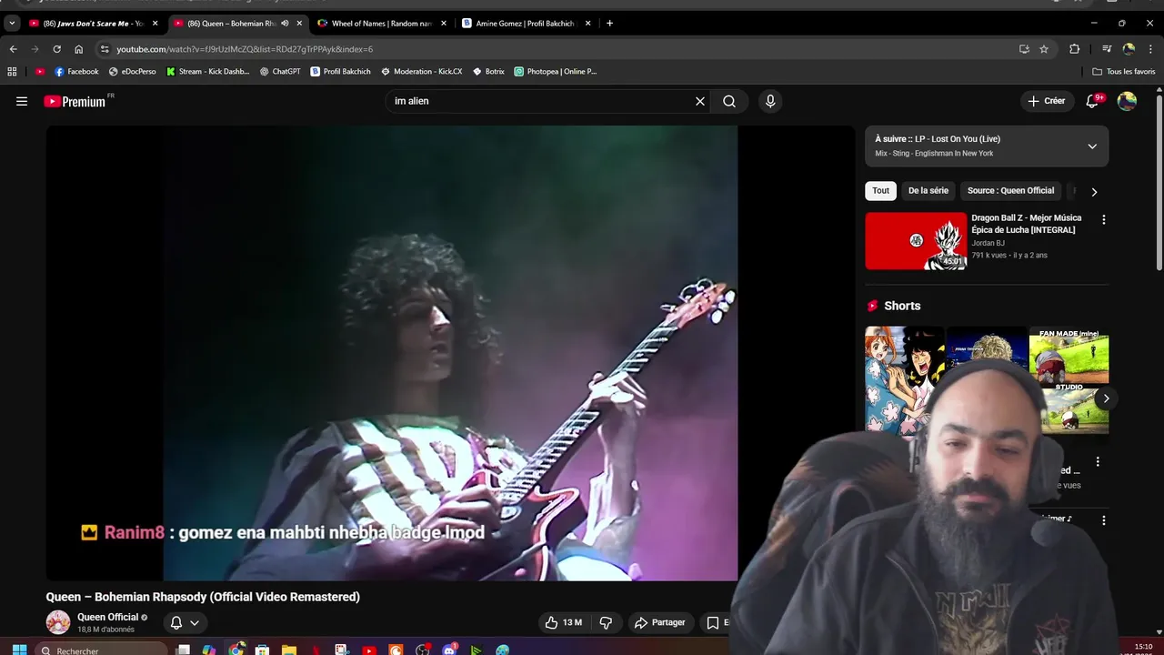This screenshot has height=655, width=1164.
Task: Open the 'Moderation - Kick.CX' bookmark
Action: click(421, 71)
